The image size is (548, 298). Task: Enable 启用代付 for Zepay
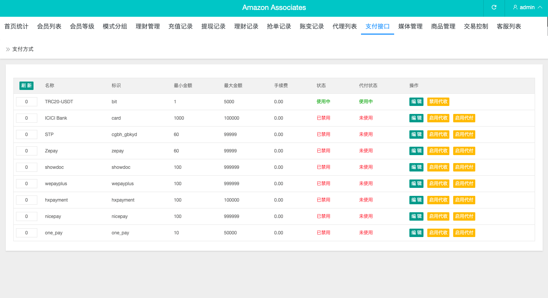pyautogui.click(x=464, y=151)
